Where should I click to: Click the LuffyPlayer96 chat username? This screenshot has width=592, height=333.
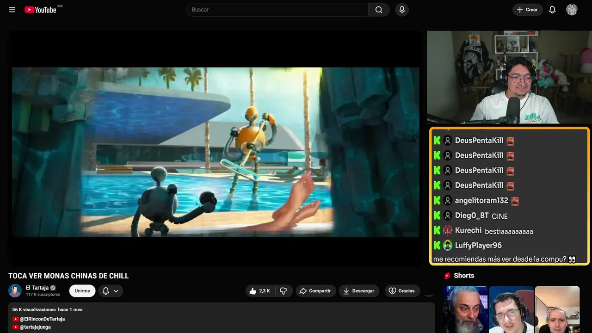[x=478, y=245]
